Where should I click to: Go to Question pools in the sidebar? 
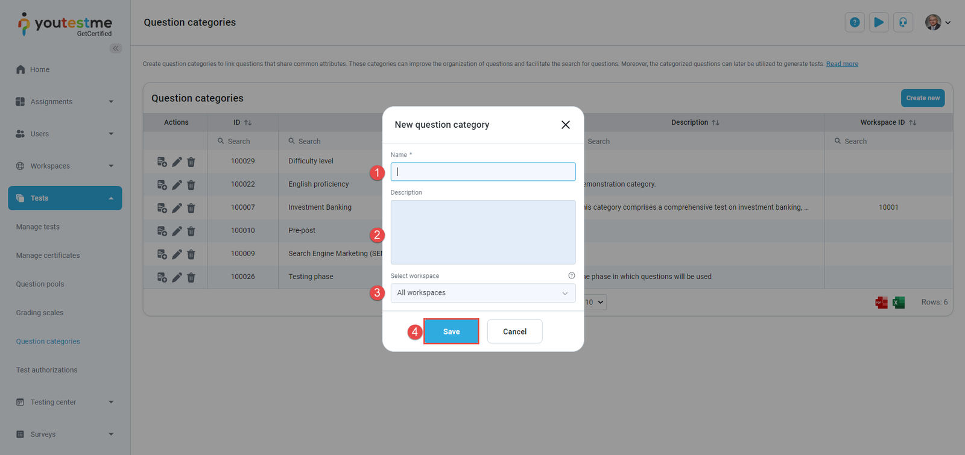[x=40, y=284]
